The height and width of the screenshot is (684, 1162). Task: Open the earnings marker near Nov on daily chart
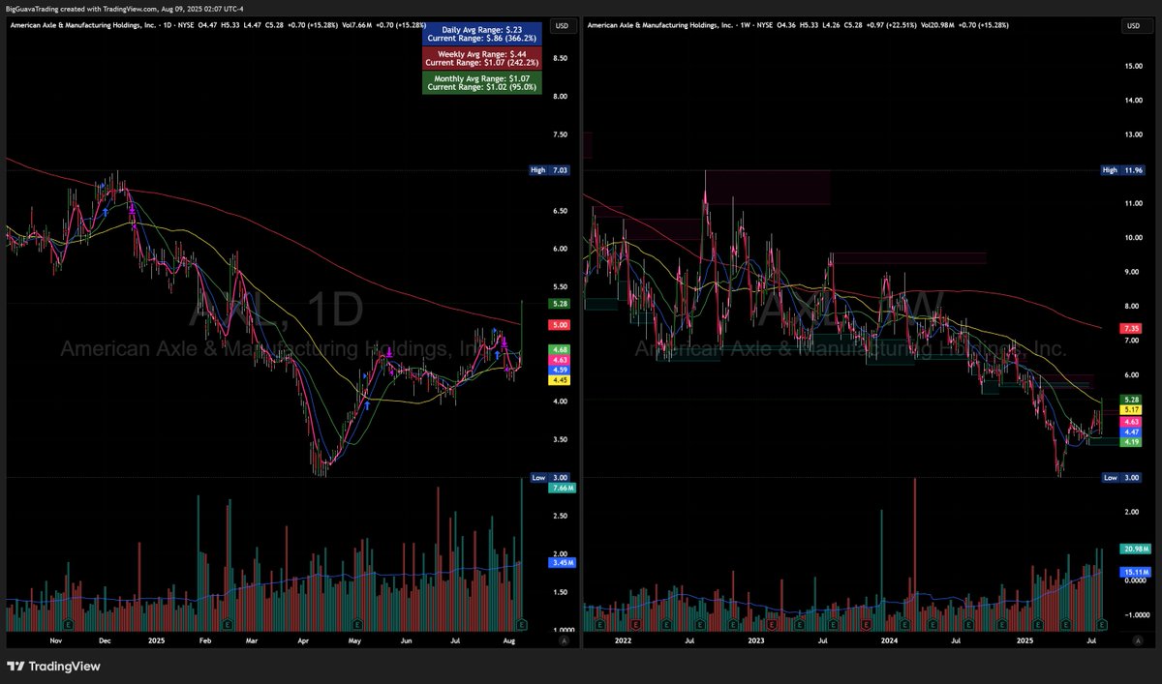point(69,623)
